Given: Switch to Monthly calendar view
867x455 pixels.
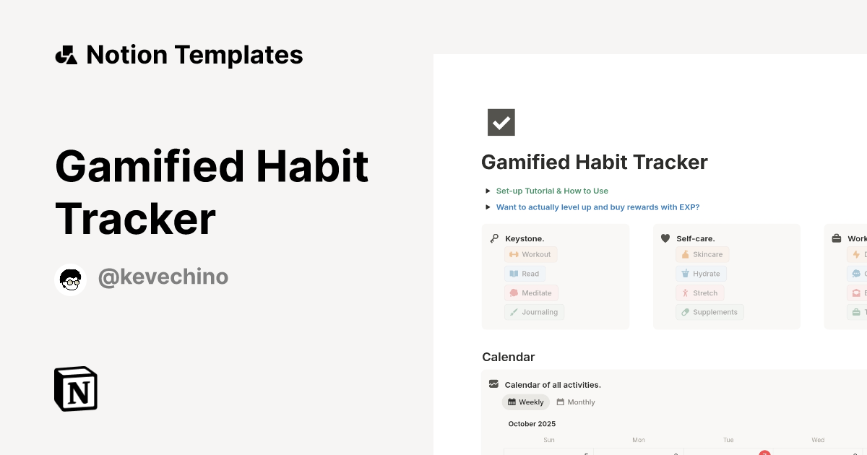Looking at the screenshot, I should click(576, 402).
